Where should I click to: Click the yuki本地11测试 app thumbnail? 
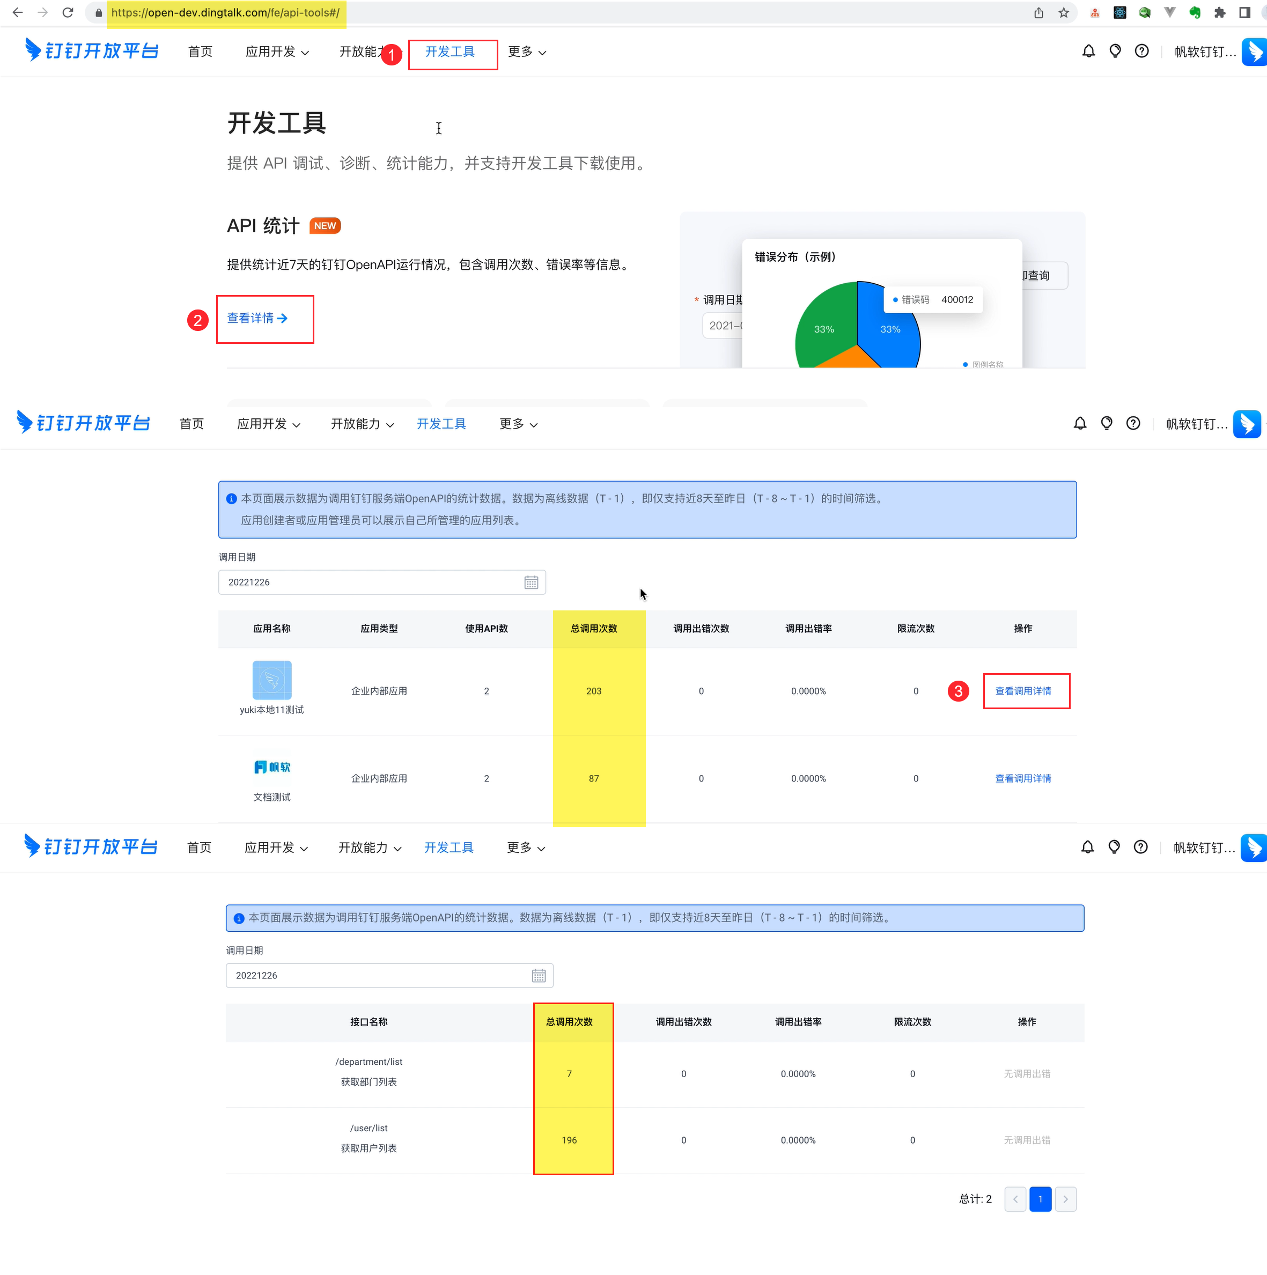point(272,680)
